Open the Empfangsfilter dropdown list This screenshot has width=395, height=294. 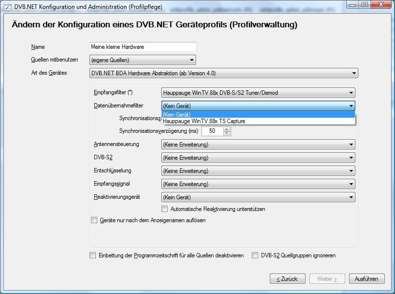[258, 92]
